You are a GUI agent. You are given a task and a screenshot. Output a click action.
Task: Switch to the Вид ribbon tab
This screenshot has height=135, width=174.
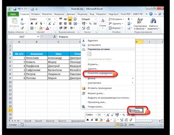pyautogui.click(x=92, y=14)
